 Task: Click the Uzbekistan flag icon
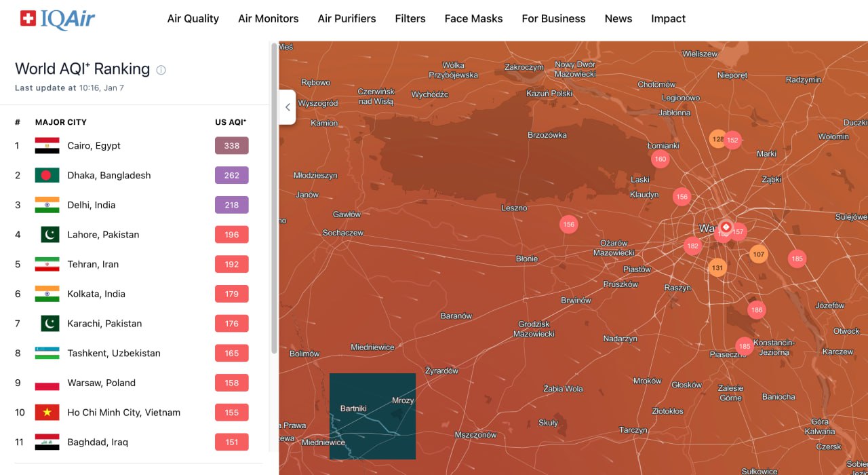47,353
